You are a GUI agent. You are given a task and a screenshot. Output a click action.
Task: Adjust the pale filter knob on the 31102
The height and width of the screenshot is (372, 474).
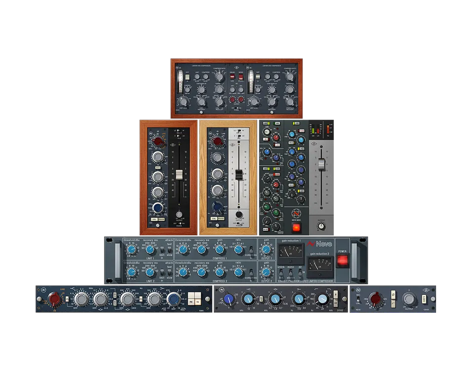click(x=322, y=299)
